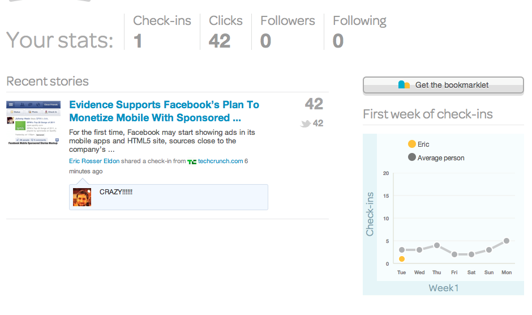The height and width of the screenshot is (315, 532).
Task: Click the TechCrunch logo icon
Action: [x=192, y=161]
